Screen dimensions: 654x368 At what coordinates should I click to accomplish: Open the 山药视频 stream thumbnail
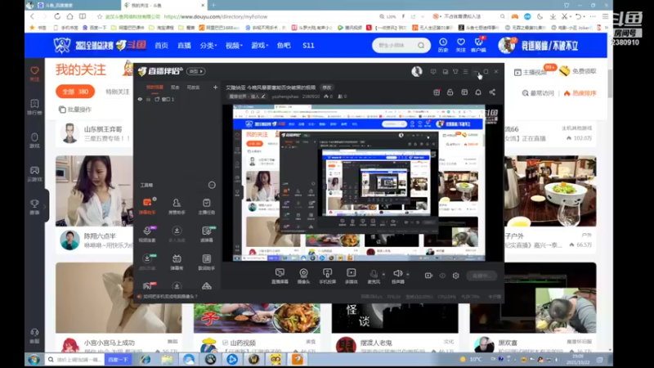257,318
